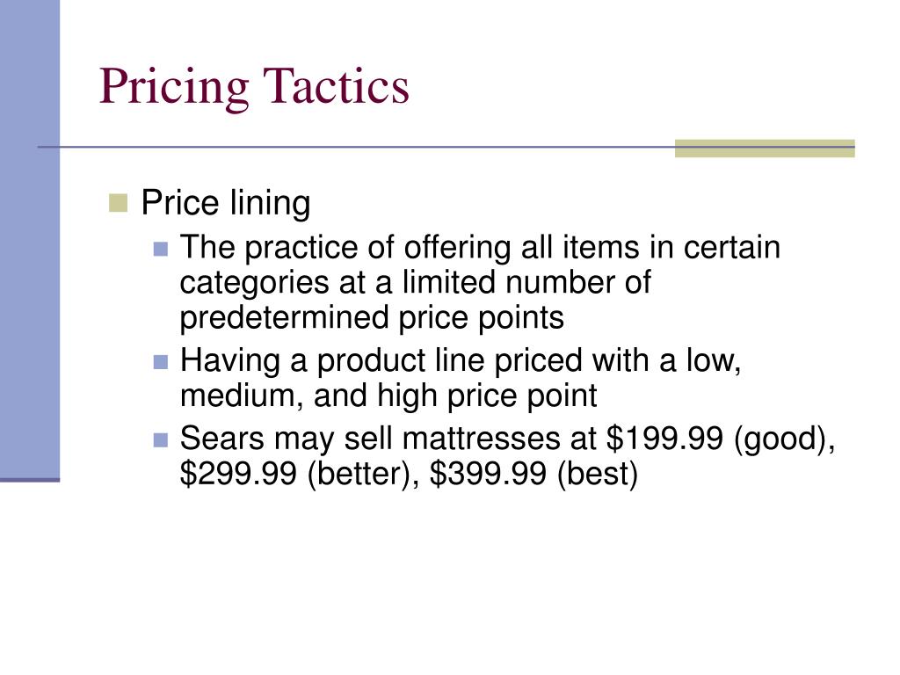The image size is (900, 675).
Task: Click the text 'predetermined price points'
Action: [372, 318]
